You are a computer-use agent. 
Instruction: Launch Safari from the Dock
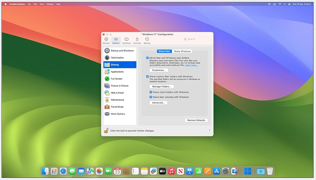(63, 171)
